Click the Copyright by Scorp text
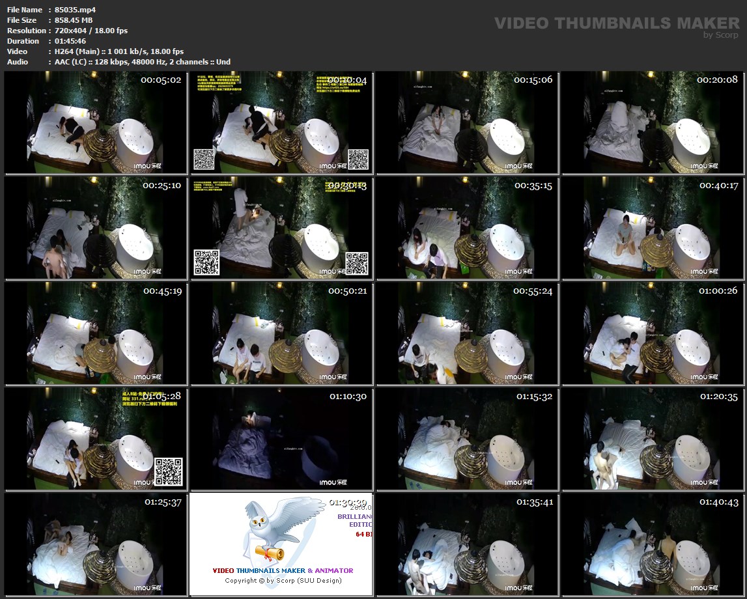The height and width of the screenshot is (599, 747). click(283, 580)
